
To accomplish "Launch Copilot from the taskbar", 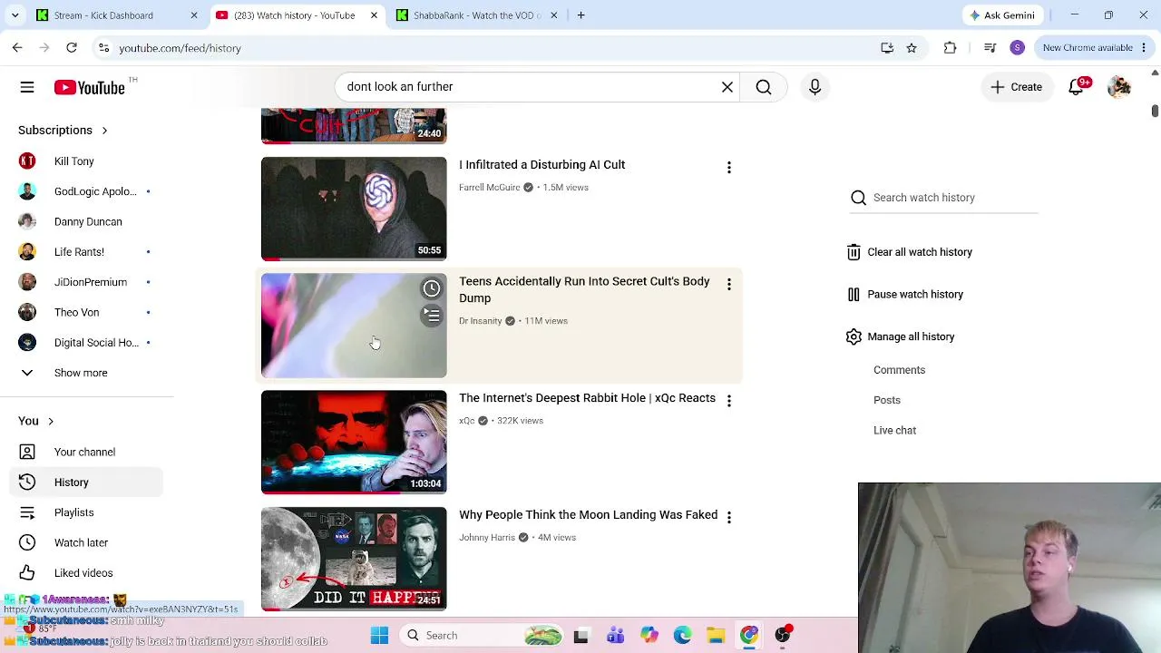I will click(649, 636).
